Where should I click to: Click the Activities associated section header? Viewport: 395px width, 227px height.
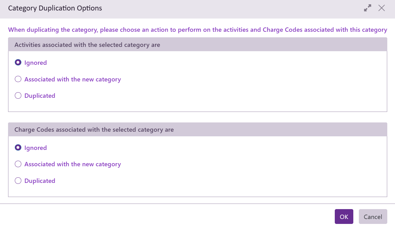coord(87,45)
